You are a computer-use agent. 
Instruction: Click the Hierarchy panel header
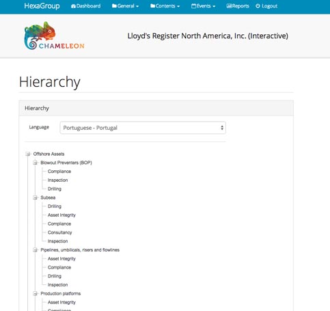[156, 108]
